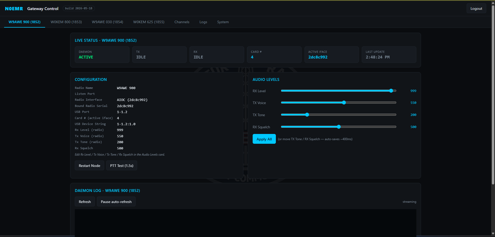This screenshot has width=495, height=237.
Task: Switch to the W9AWE 030 (1854) tab
Action: (x=108, y=22)
